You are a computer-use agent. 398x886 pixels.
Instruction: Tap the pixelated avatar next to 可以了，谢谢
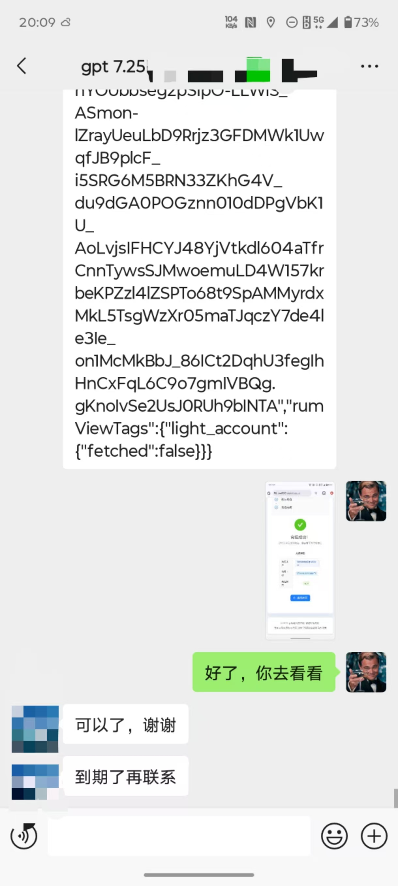coord(35,729)
